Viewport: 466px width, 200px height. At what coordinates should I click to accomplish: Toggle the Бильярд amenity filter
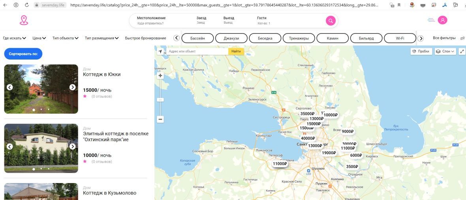click(366, 38)
